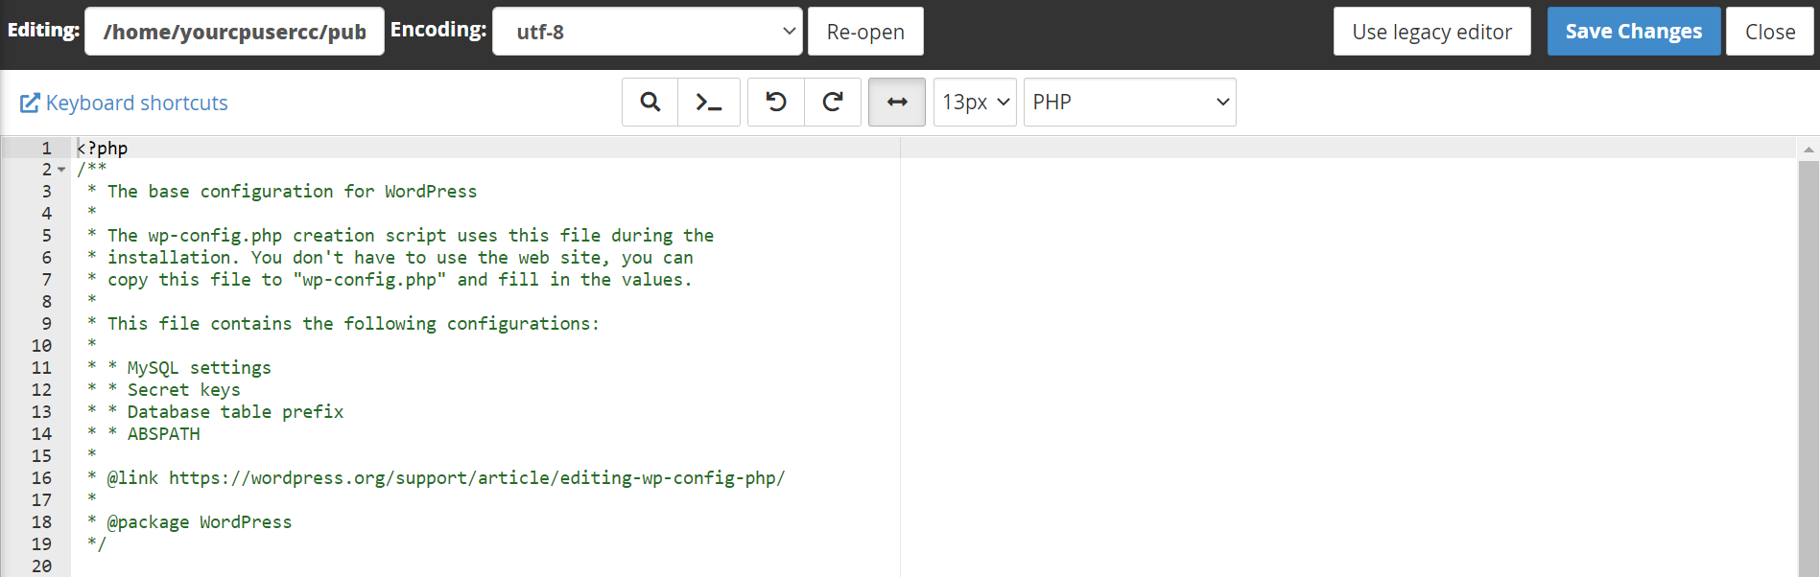Toggle line wrap button
This screenshot has width=1820, height=577.
click(896, 103)
